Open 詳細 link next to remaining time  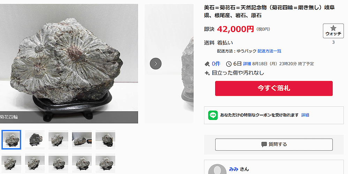click(x=247, y=64)
